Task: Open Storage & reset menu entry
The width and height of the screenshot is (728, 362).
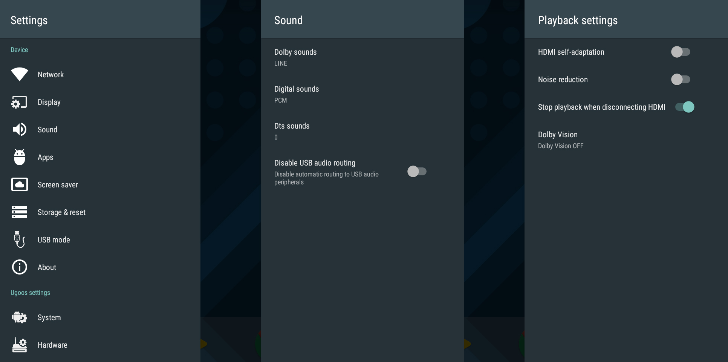Action: pyautogui.click(x=100, y=212)
